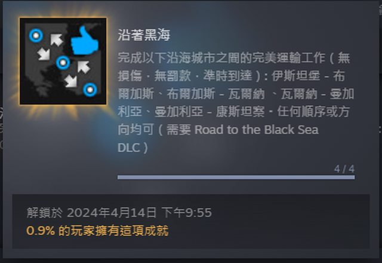
Task: Click the Road to the Black Sea text
Action: (x=257, y=130)
